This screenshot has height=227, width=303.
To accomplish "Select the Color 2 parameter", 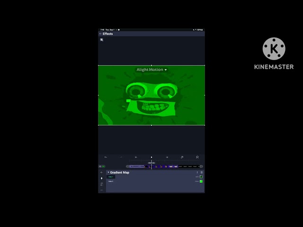I will 111,181.
